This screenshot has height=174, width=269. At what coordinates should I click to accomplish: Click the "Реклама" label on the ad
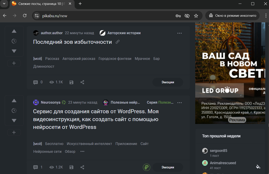pyautogui.click(x=237, y=120)
